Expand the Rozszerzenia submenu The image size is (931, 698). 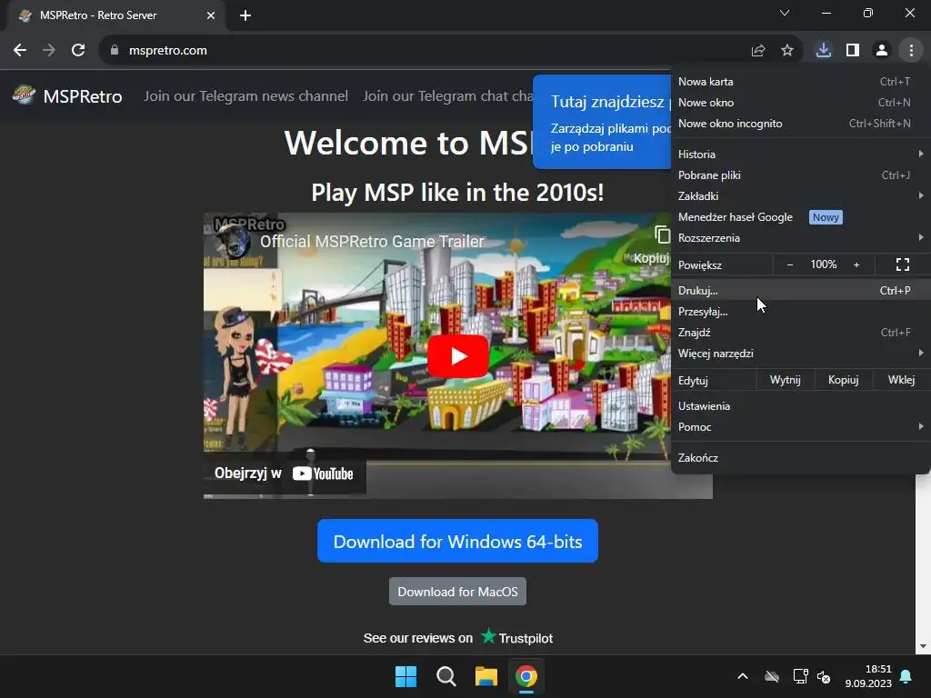pyautogui.click(x=800, y=238)
